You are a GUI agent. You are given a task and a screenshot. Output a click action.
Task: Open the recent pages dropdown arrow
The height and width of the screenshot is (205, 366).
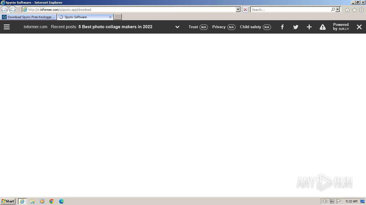coord(19,9)
